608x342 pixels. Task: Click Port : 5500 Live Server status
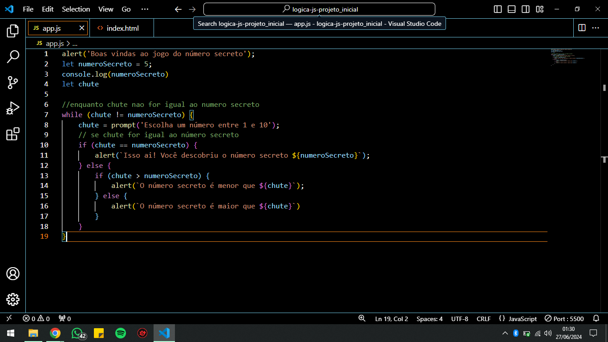pos(564,319)
